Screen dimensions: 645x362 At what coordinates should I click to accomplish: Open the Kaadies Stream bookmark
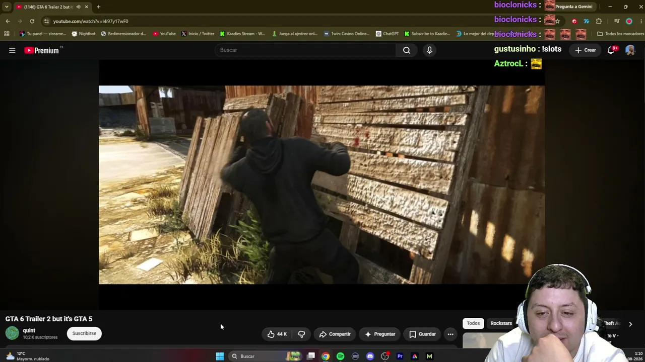click(x=242, y=34)
